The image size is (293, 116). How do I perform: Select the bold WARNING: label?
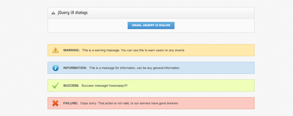(71, 50)
